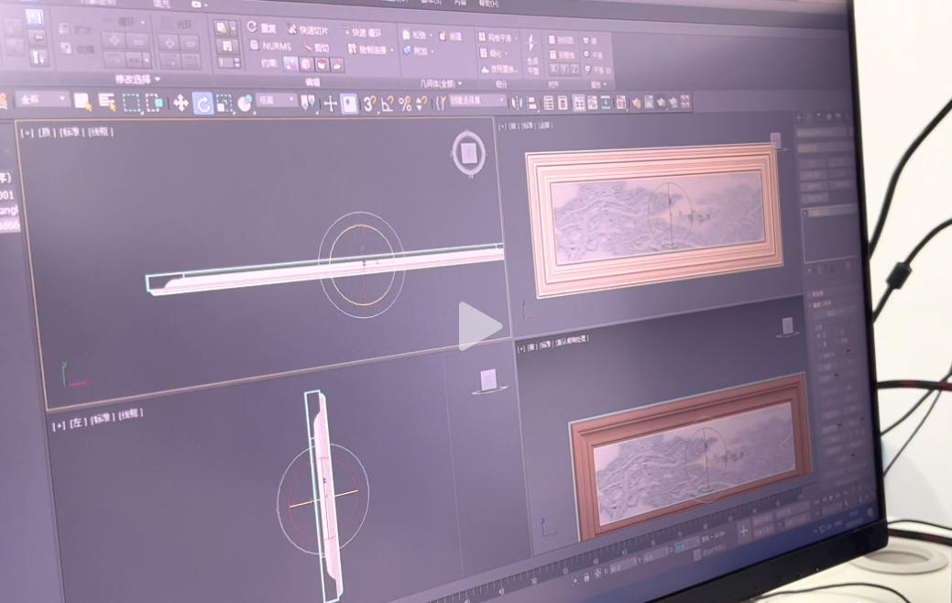
Task: Open the 创建选择集 named selection dropdown
Action: tap(477, 101)
